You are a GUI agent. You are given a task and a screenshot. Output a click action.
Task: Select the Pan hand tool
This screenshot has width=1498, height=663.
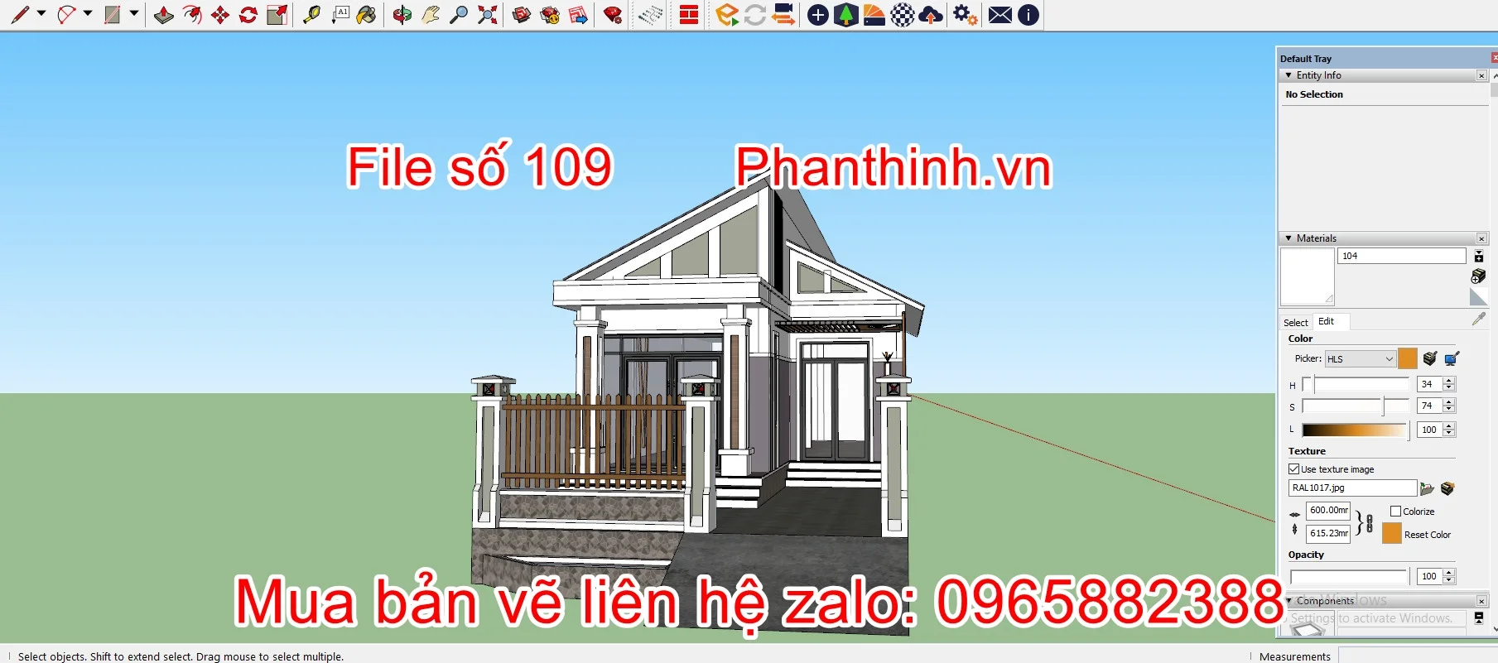[x=431, y=14]
